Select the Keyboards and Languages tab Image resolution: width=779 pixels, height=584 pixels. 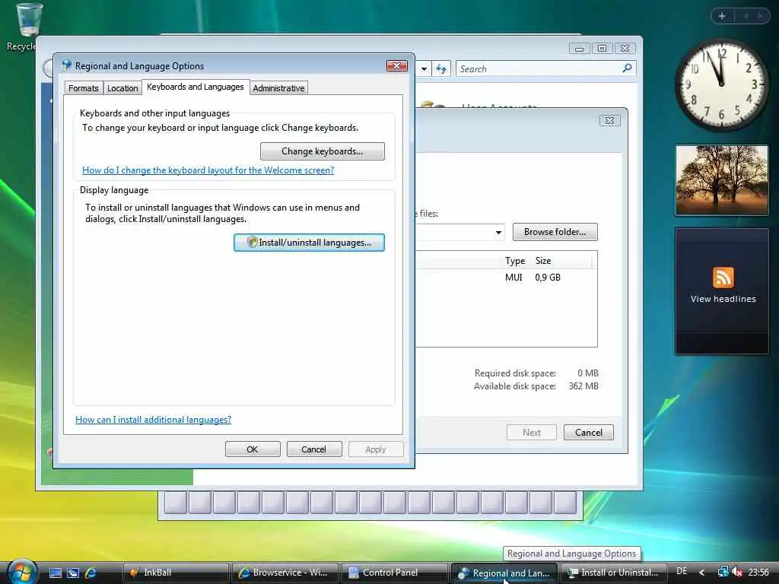(196, 87)
